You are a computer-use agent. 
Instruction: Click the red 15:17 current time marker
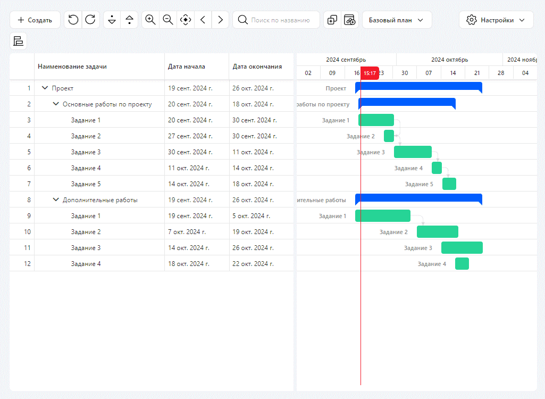point(370,73)
